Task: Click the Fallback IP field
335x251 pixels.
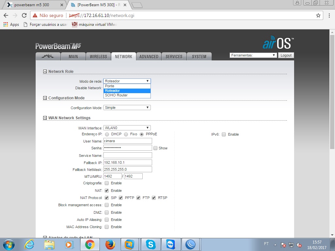Action: [128, 162]
